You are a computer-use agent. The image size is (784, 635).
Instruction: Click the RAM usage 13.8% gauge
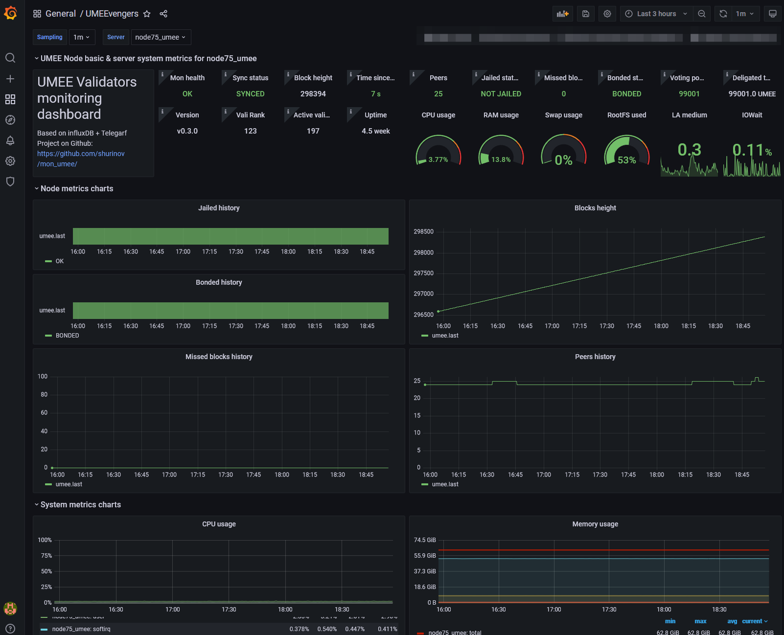[x=501, y=150]
